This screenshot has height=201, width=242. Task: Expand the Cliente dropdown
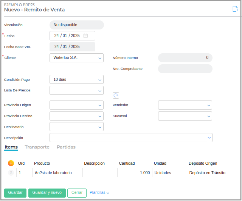[100, 58]
